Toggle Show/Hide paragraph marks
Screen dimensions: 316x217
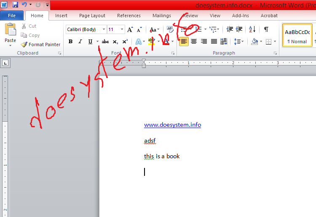click(x=266, y=29)
